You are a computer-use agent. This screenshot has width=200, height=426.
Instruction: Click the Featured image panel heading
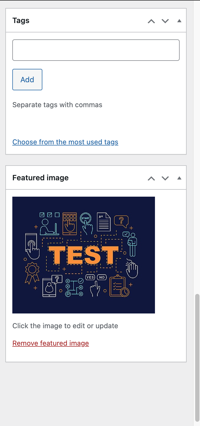click(40, 178)
